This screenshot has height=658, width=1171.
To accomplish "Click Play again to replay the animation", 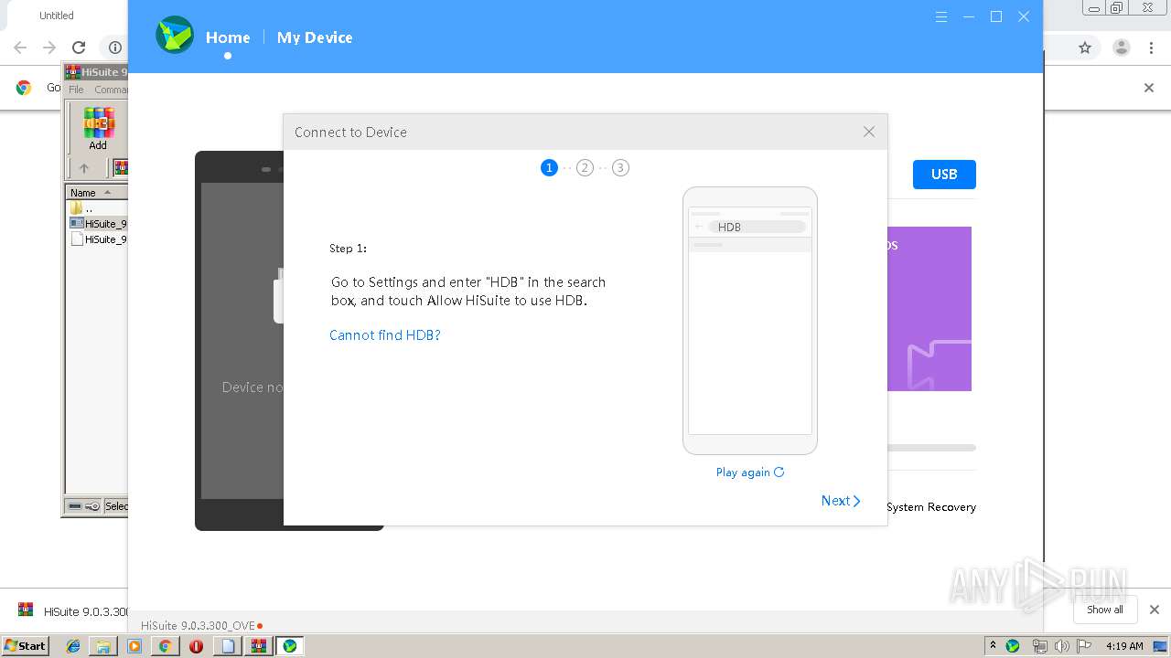I will (750, 472).
